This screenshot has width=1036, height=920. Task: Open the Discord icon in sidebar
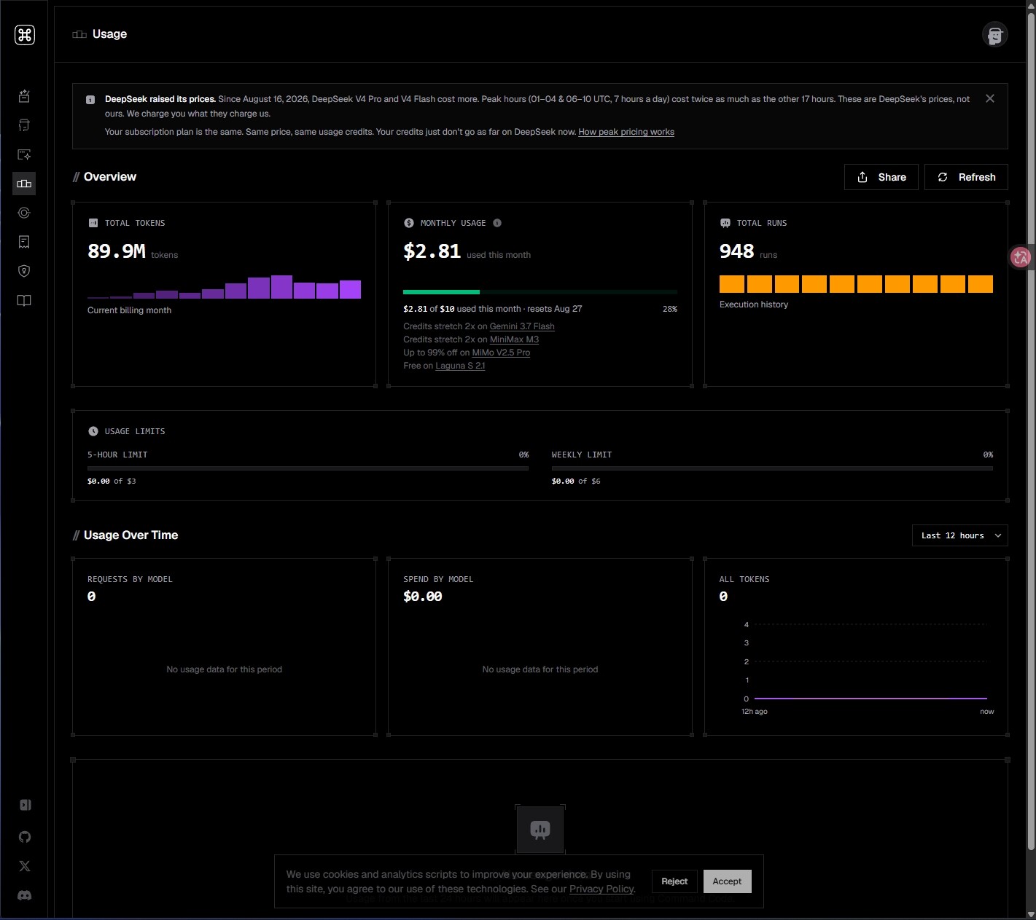pos(25,895)
